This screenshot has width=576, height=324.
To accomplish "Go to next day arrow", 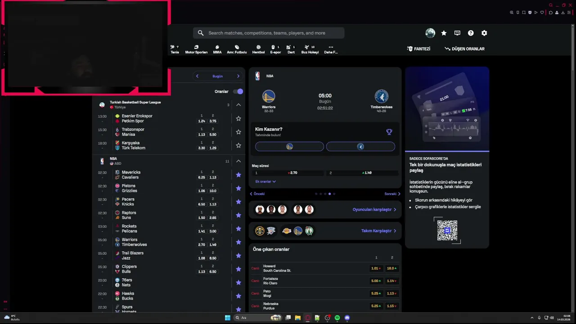I will pyautogui.click(x=238, y=76).
